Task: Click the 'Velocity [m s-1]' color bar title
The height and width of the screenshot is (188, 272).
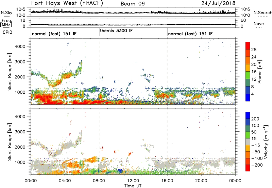Action: pos(266,142)
